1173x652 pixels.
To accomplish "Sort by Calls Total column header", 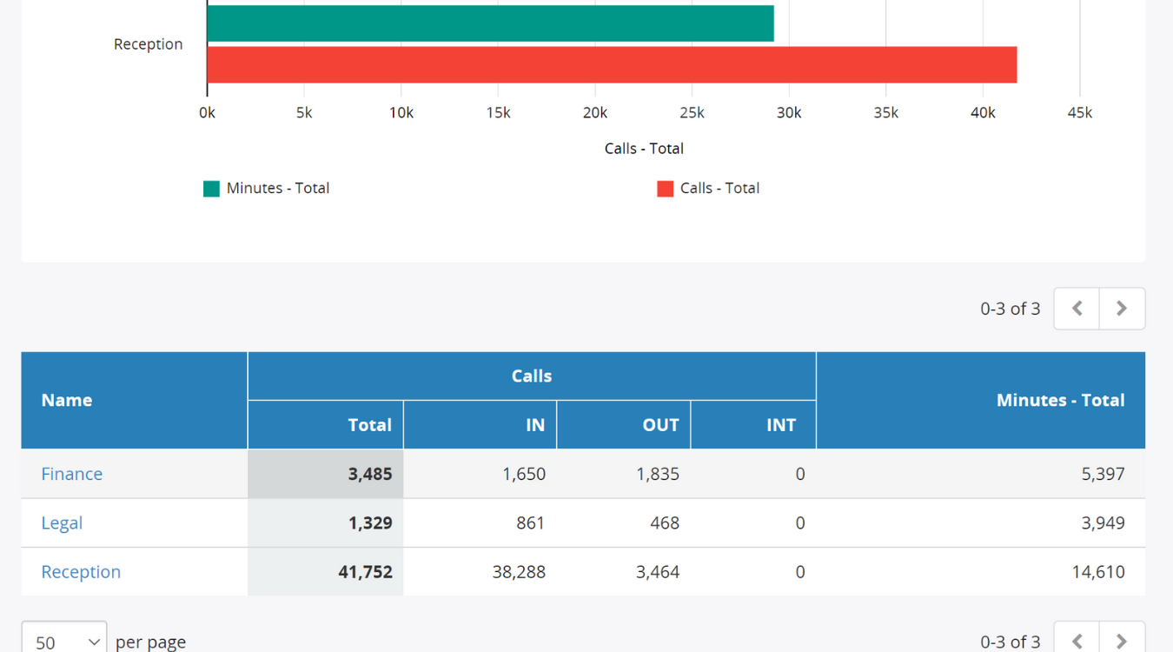I will coord(326,424).
